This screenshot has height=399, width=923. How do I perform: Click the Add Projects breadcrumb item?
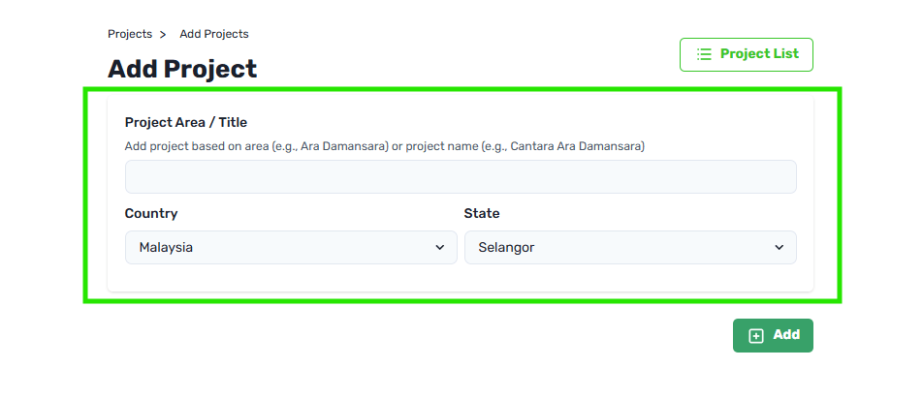214,34
